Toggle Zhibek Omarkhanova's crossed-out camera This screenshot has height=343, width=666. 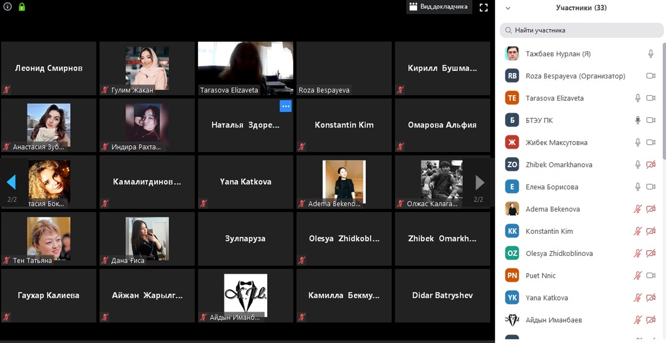tap(651, 165)
